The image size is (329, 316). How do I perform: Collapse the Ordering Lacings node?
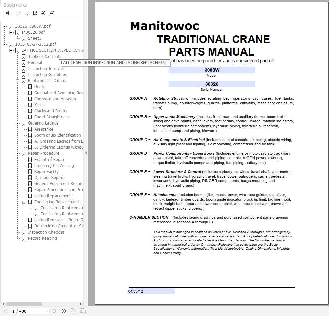coord(18,123)
